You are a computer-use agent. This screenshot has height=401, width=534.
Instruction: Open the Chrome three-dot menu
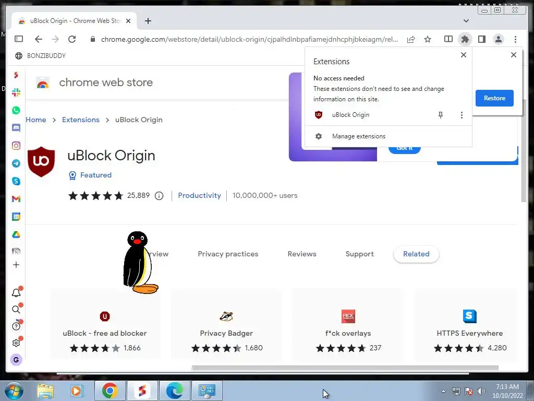click(515, 39)
